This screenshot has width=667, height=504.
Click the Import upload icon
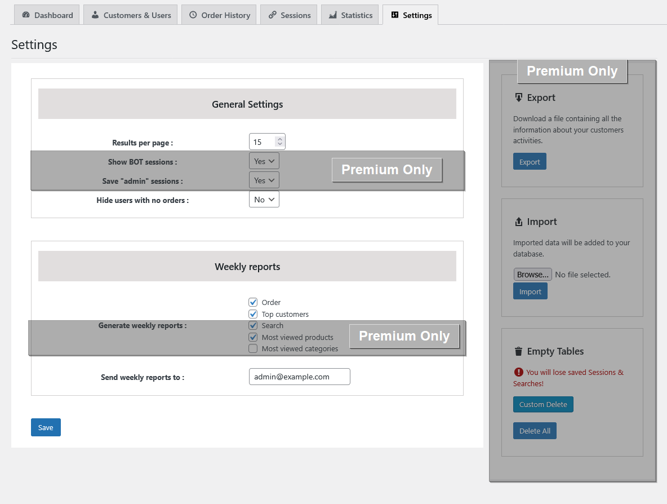(518, 222)
